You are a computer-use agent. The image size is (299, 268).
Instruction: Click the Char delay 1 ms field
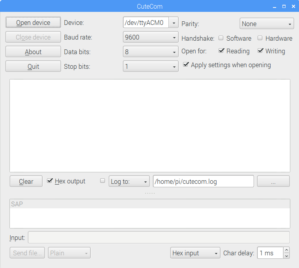tap(270, 253)
